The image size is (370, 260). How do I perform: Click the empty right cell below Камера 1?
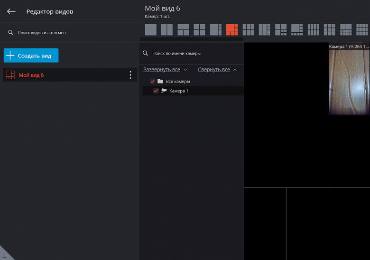tap(349, 151)
